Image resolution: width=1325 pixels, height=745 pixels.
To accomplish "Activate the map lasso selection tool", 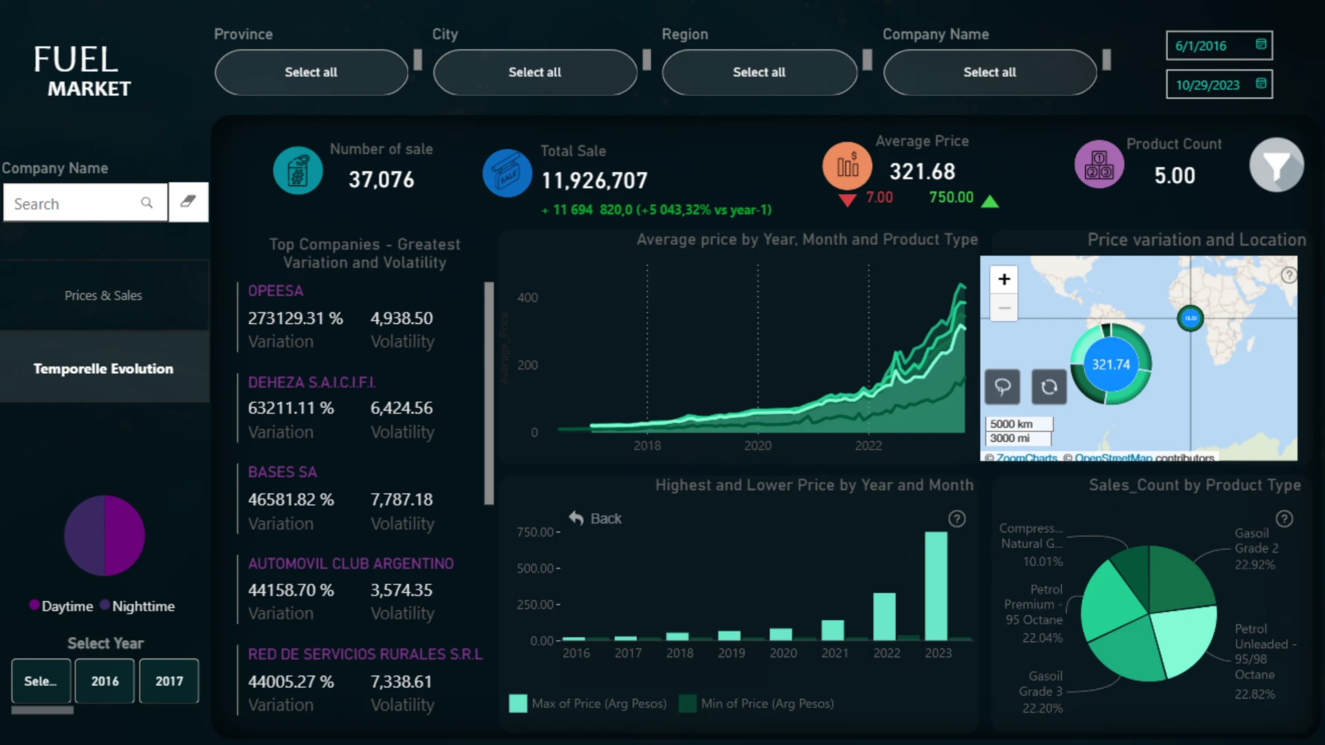I will (1003, 387).
